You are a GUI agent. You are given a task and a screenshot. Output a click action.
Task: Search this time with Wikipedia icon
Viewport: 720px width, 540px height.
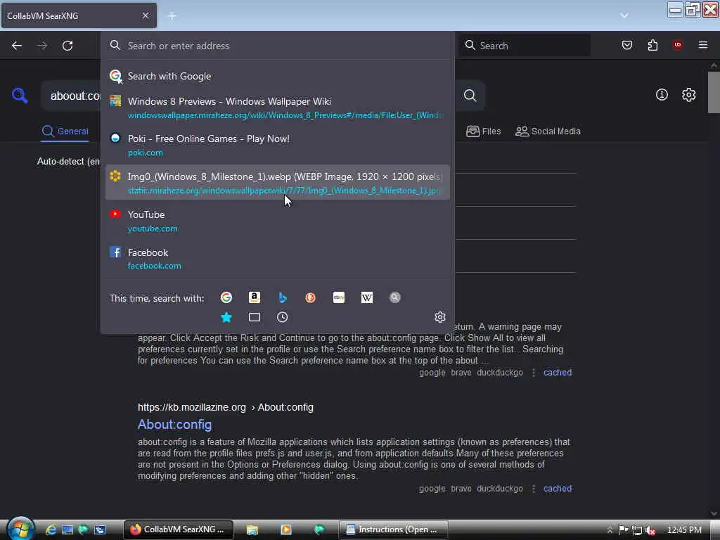point(367,297)
